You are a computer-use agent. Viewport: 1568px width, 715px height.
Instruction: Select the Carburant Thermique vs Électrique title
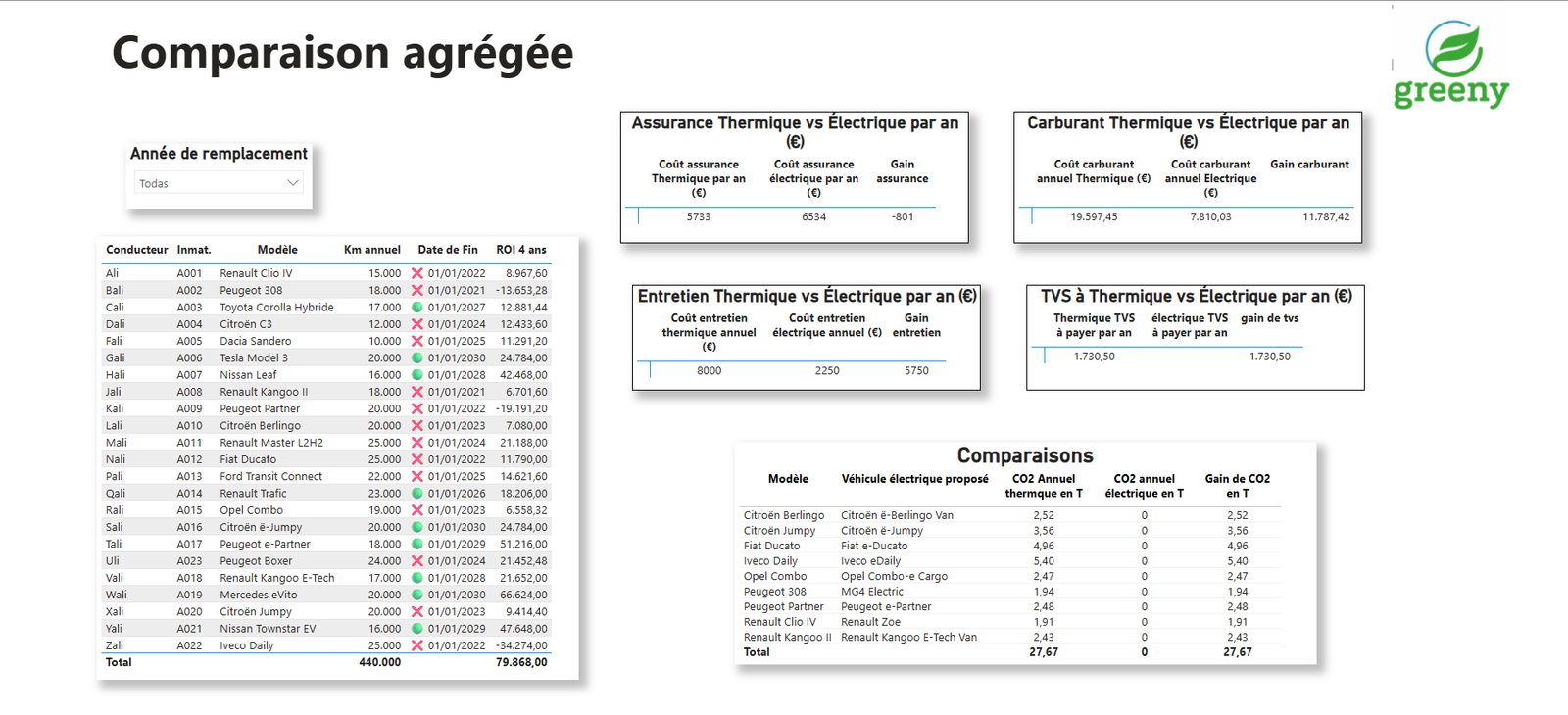[x=1189, y=132]
